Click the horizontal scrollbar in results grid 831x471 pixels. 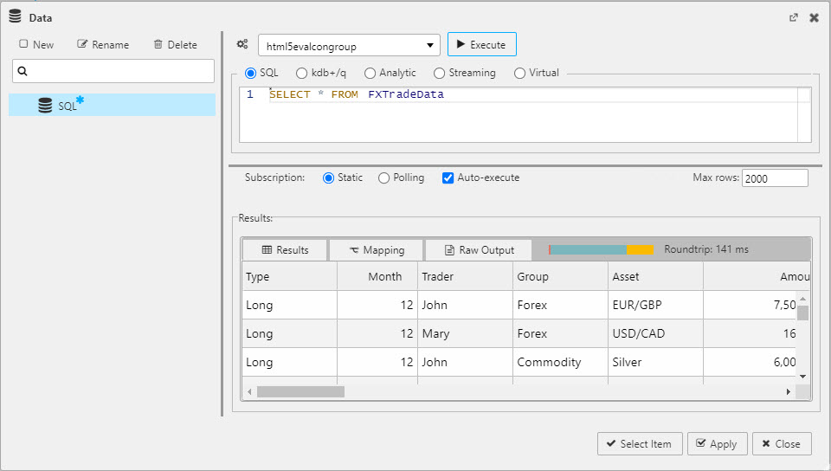coord(301,392)
